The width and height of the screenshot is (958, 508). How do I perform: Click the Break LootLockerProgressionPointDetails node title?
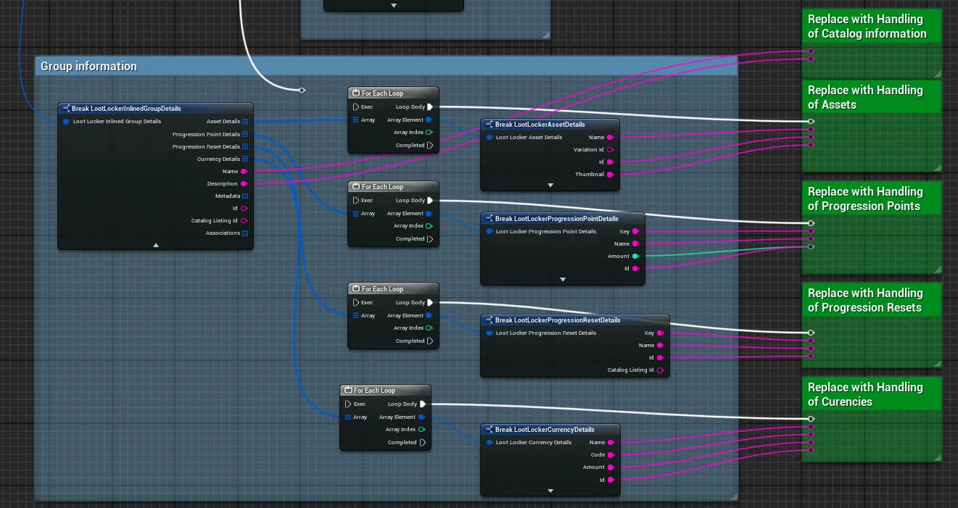click(x=557, y=219)
